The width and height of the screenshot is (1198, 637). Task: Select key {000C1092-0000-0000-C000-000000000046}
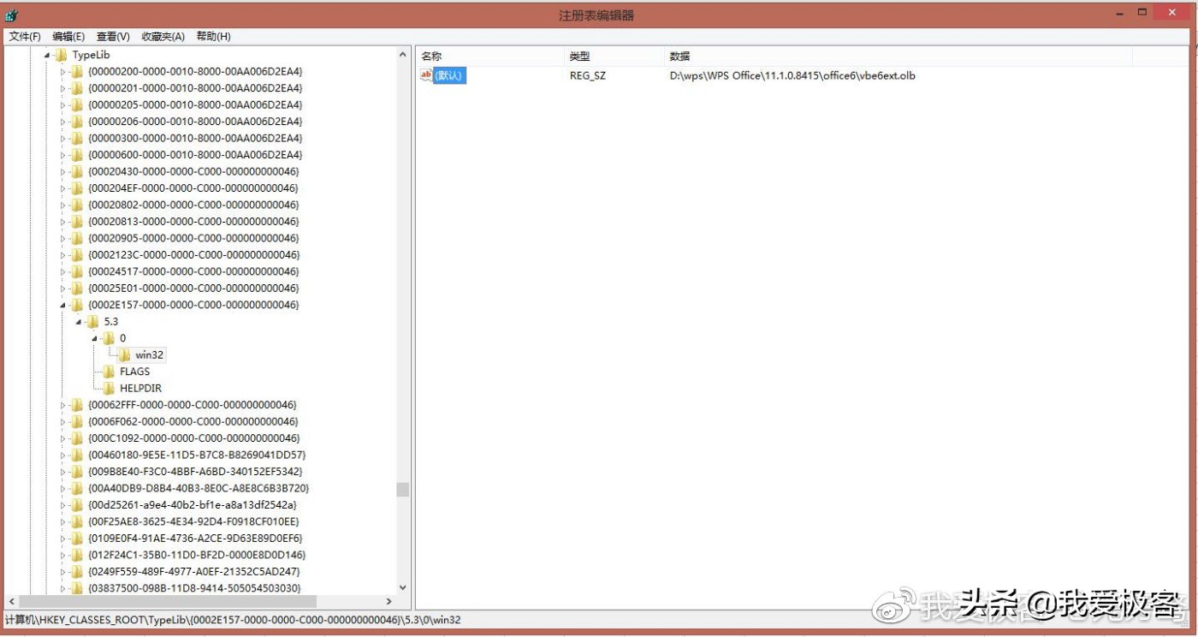(193, 438)
